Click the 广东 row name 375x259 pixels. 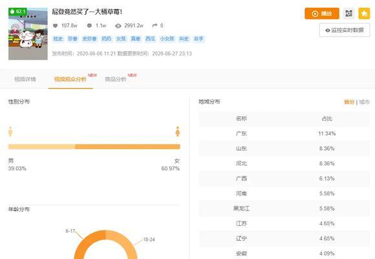coord(241,133)
